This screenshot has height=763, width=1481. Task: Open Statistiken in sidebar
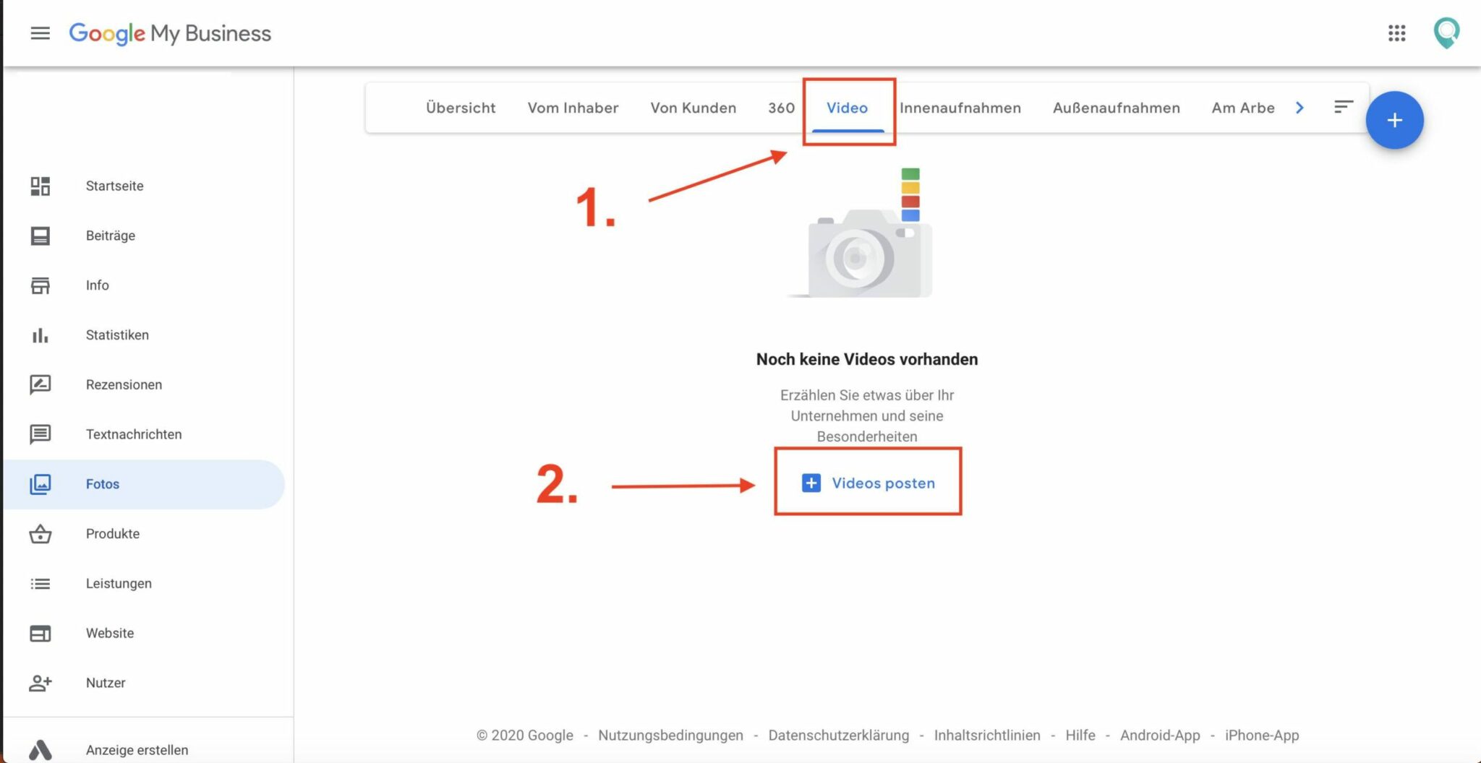click(x=117, y=335)
